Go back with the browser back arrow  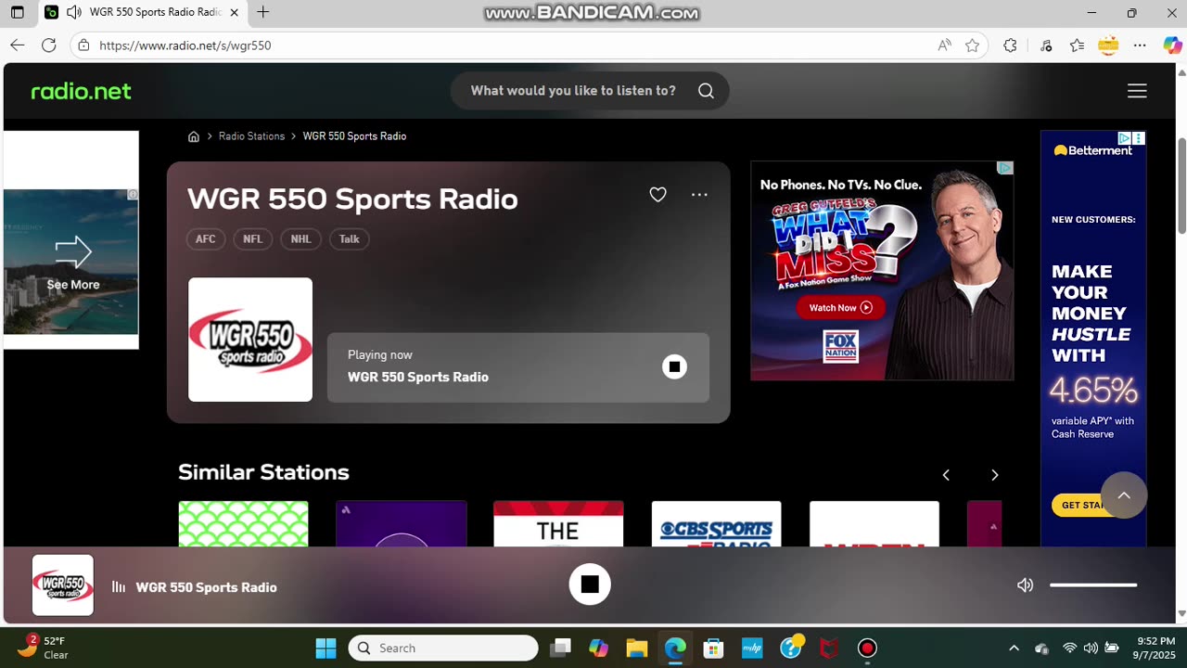tap(17, 45)
